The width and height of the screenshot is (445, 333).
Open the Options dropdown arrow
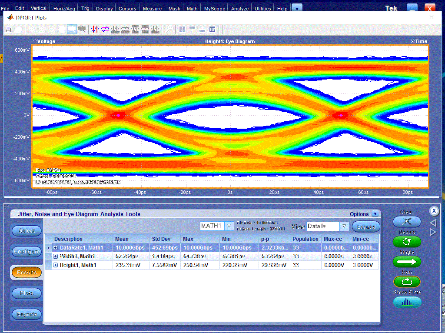(375, 214)
